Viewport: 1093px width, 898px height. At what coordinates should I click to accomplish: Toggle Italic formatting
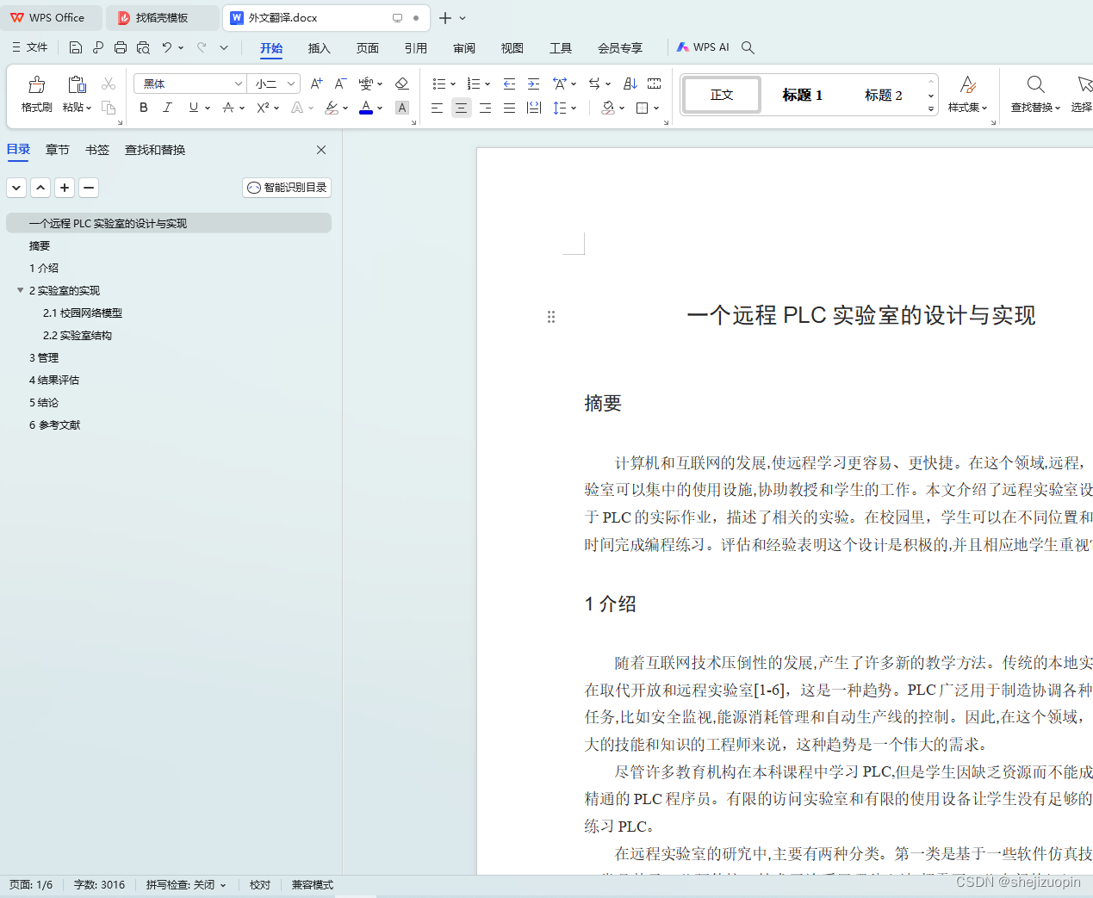click(x=168, y=108)
